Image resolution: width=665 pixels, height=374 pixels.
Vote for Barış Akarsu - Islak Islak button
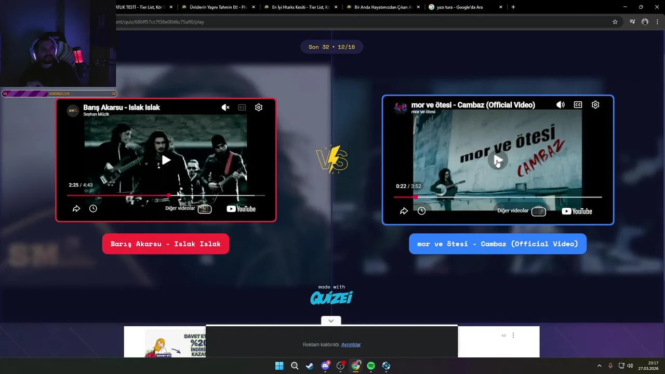166,244
